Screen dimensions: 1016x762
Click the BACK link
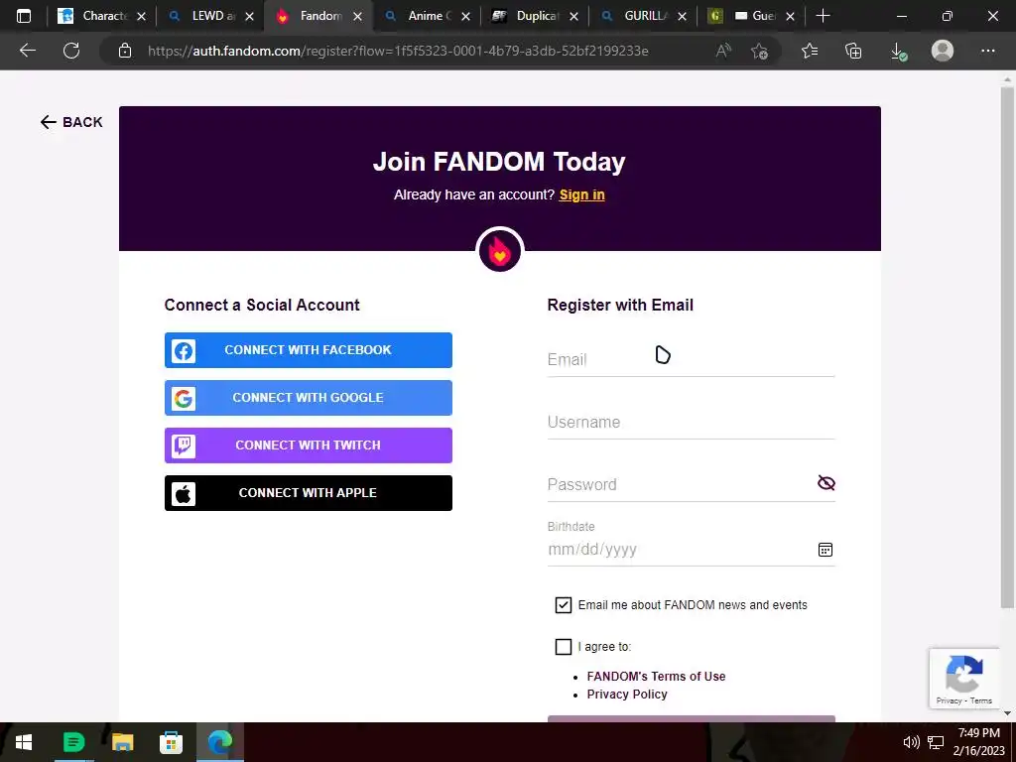(71, 122)
